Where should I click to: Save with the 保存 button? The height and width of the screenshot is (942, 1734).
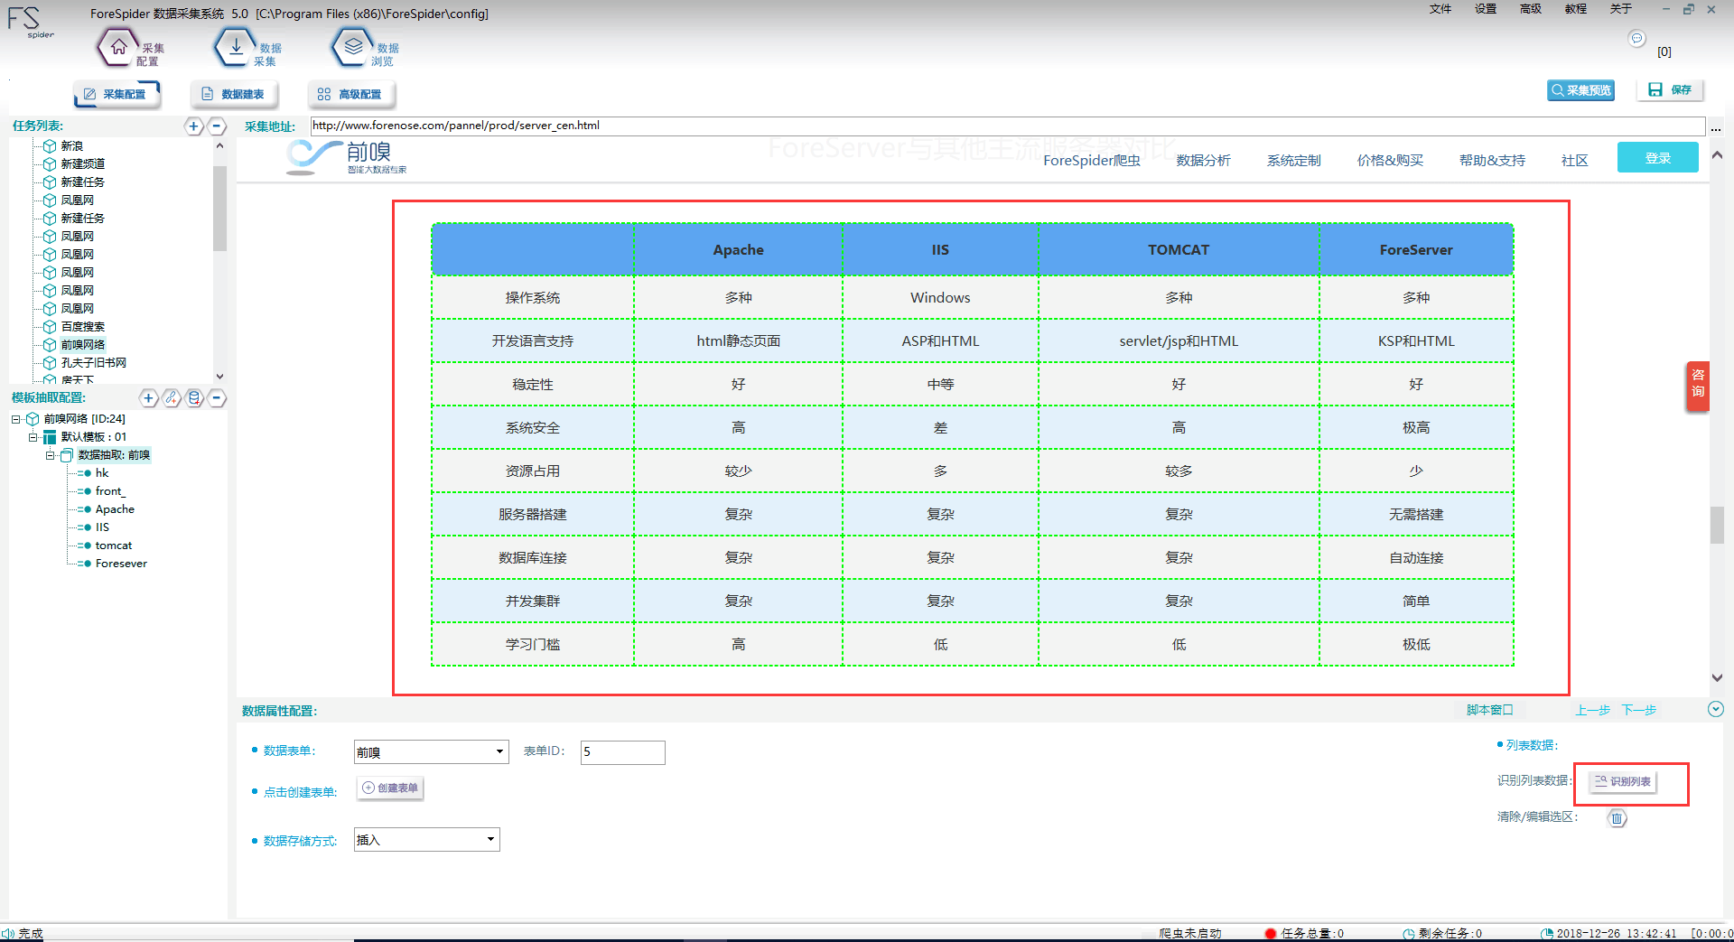pos(1670,90)
